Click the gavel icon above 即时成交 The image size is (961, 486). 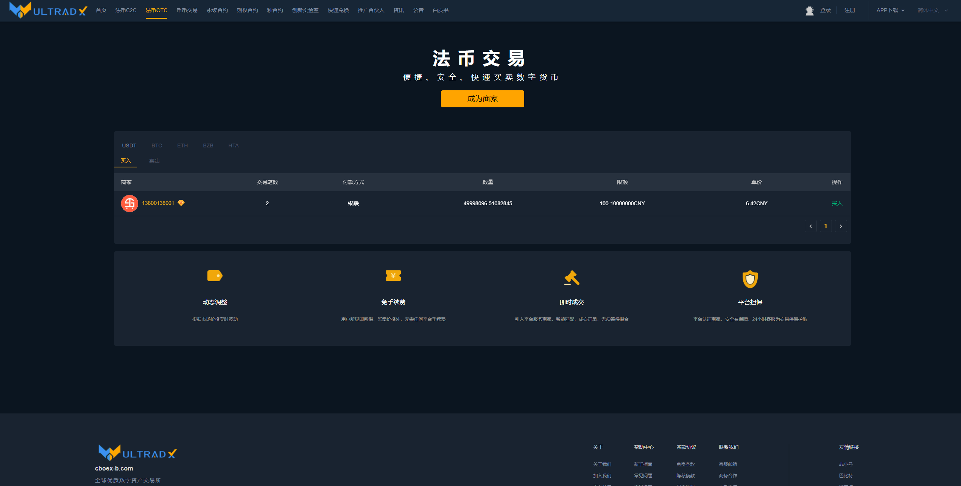(572, 278)
